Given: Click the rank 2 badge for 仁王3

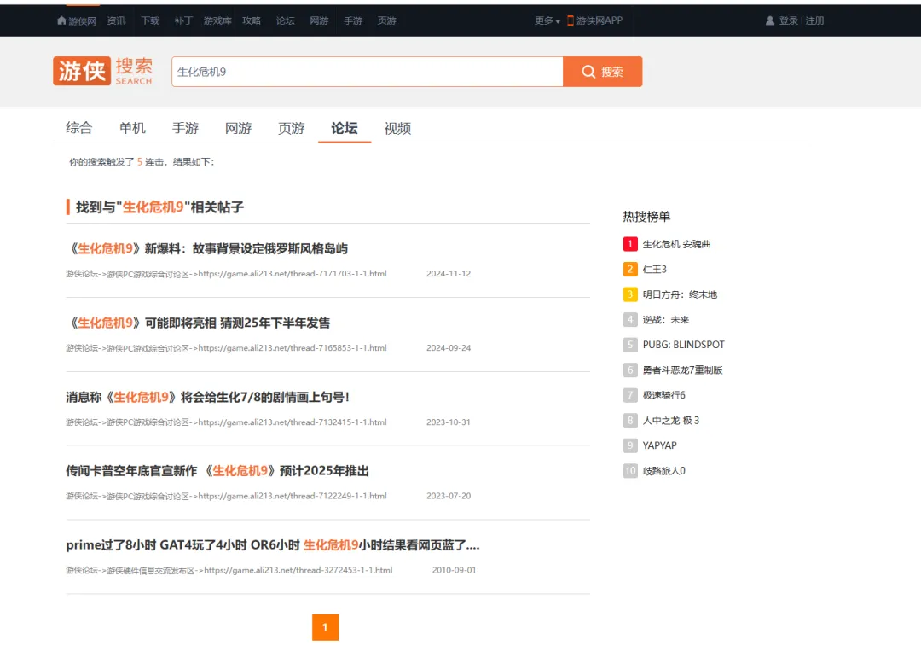Looking at the screenshot, I should [629, 269].
